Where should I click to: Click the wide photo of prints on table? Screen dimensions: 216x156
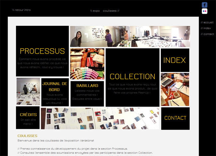pos(100,118)
